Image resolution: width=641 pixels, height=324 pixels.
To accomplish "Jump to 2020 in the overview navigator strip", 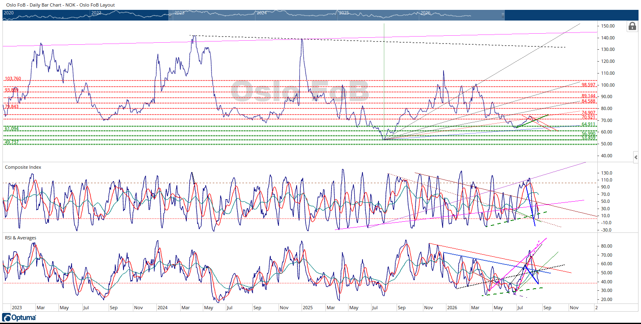I will (9, 13).
